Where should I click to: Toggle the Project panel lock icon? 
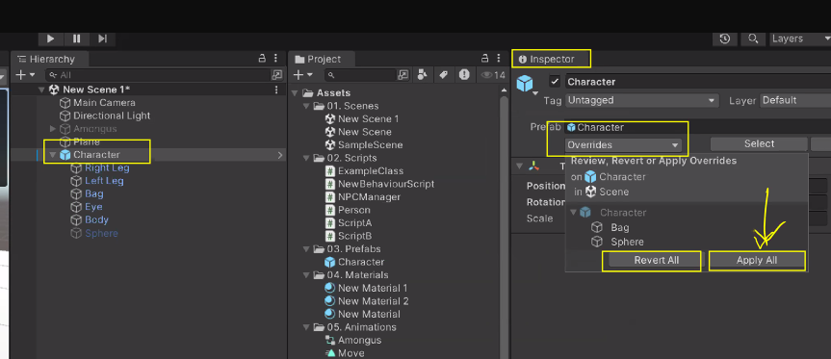(484, 59)
